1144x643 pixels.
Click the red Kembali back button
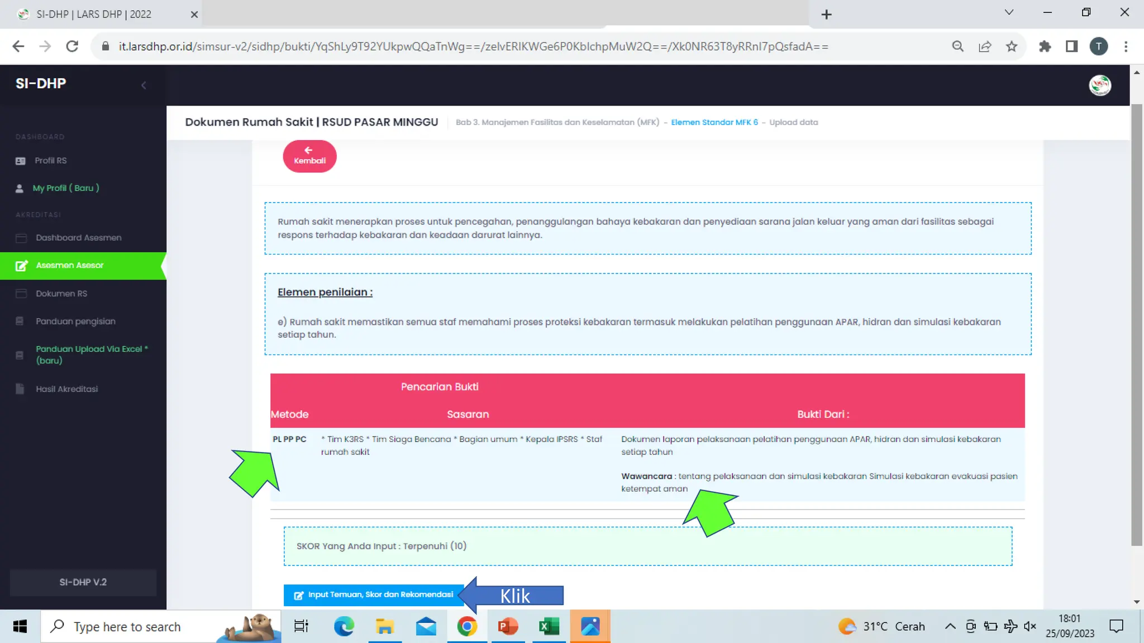(x=309, y=156)
